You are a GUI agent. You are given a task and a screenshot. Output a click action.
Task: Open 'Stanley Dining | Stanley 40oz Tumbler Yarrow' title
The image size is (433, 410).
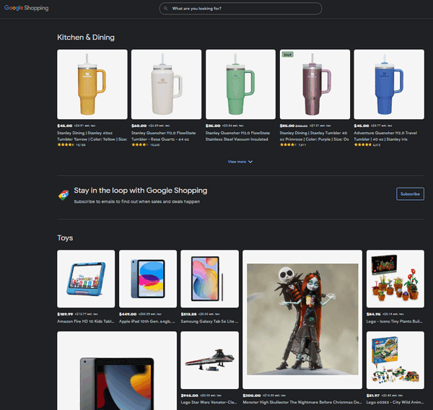click(92, 136)
